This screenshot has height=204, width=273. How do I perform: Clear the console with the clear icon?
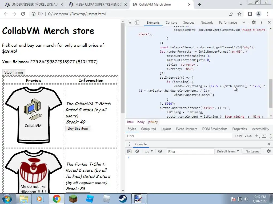(x=137, y=151)
